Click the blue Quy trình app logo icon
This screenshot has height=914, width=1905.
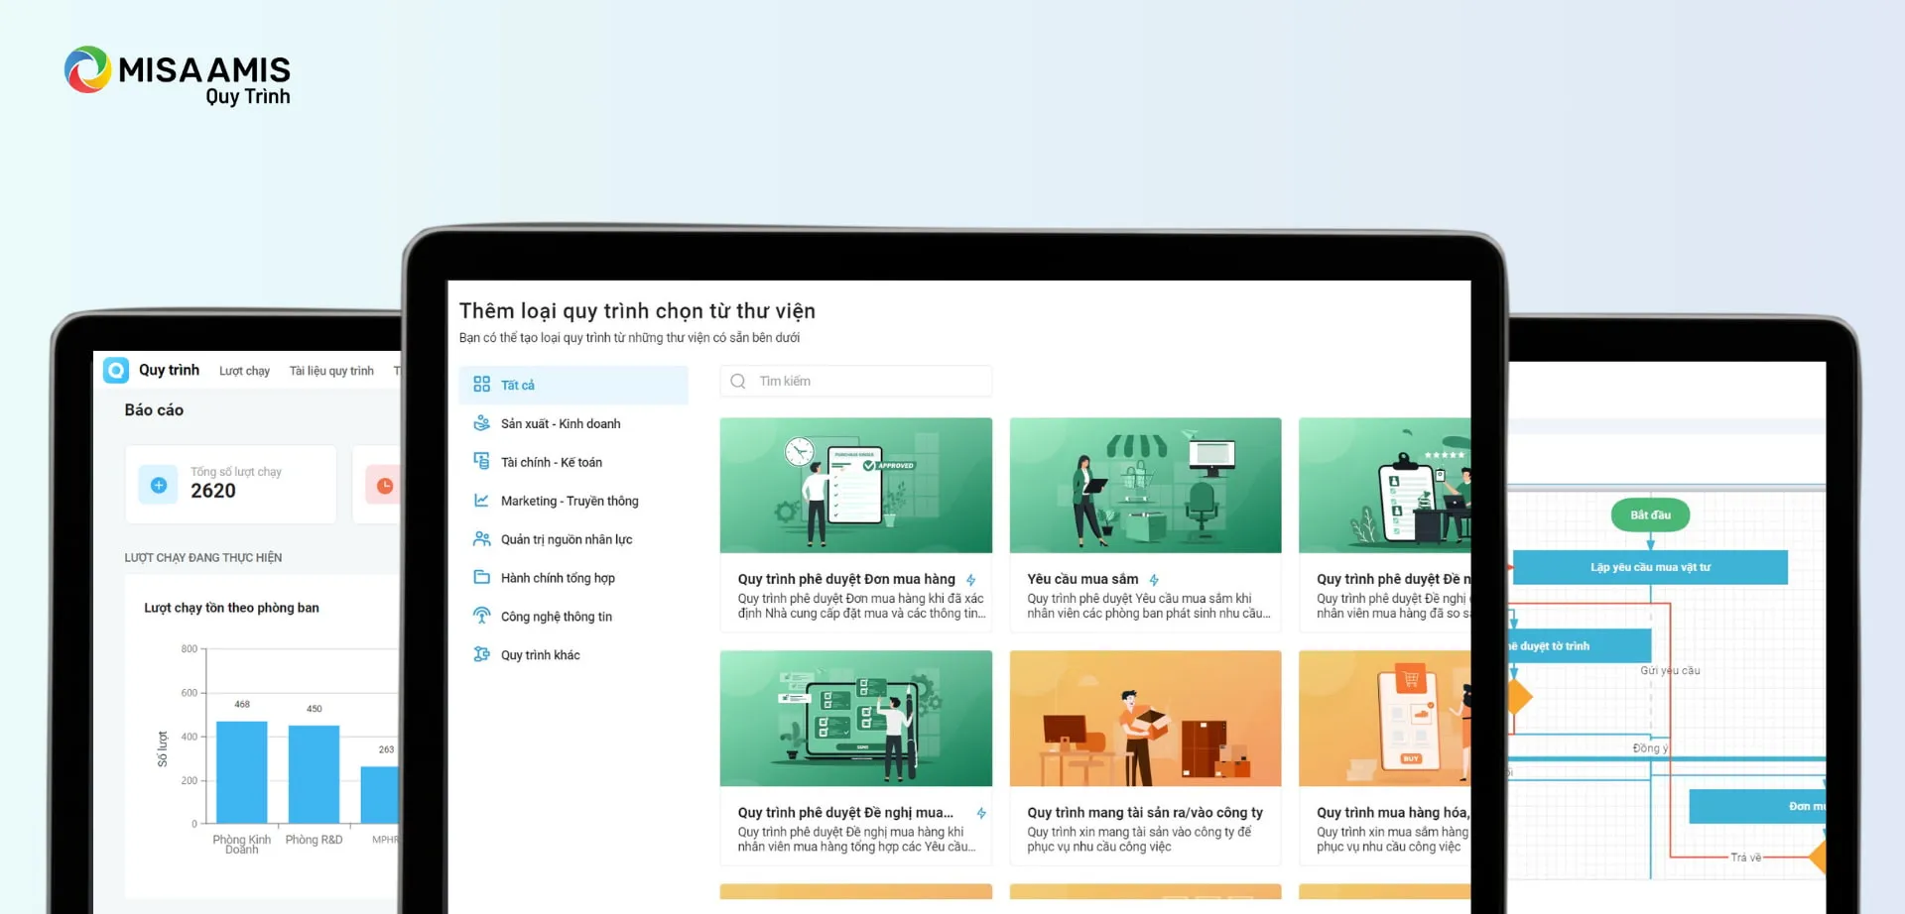pos(116,370)
